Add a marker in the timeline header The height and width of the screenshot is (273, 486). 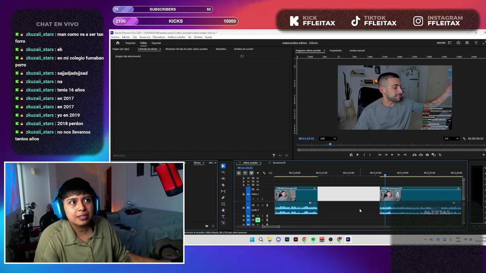tap(257, 173)
